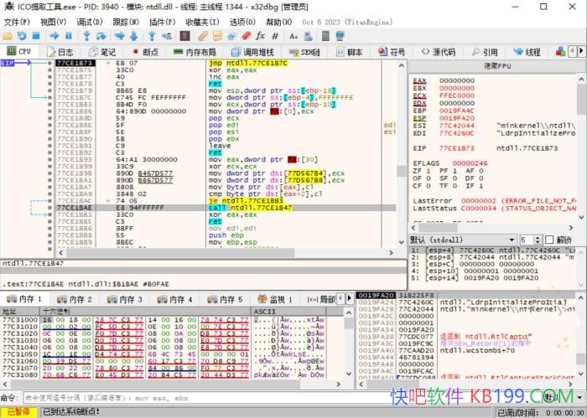
Task: Click the run arrow toolbar icon
Action: (55, 36)
